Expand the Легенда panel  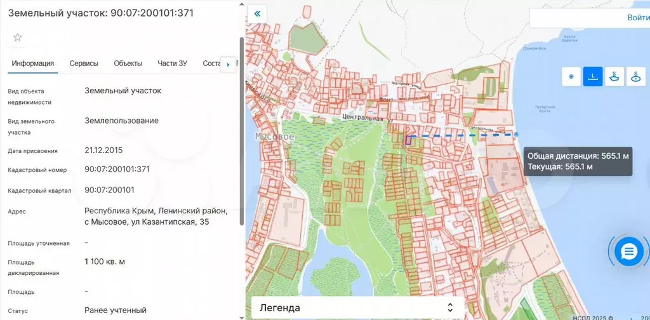(x=357, y=308)
